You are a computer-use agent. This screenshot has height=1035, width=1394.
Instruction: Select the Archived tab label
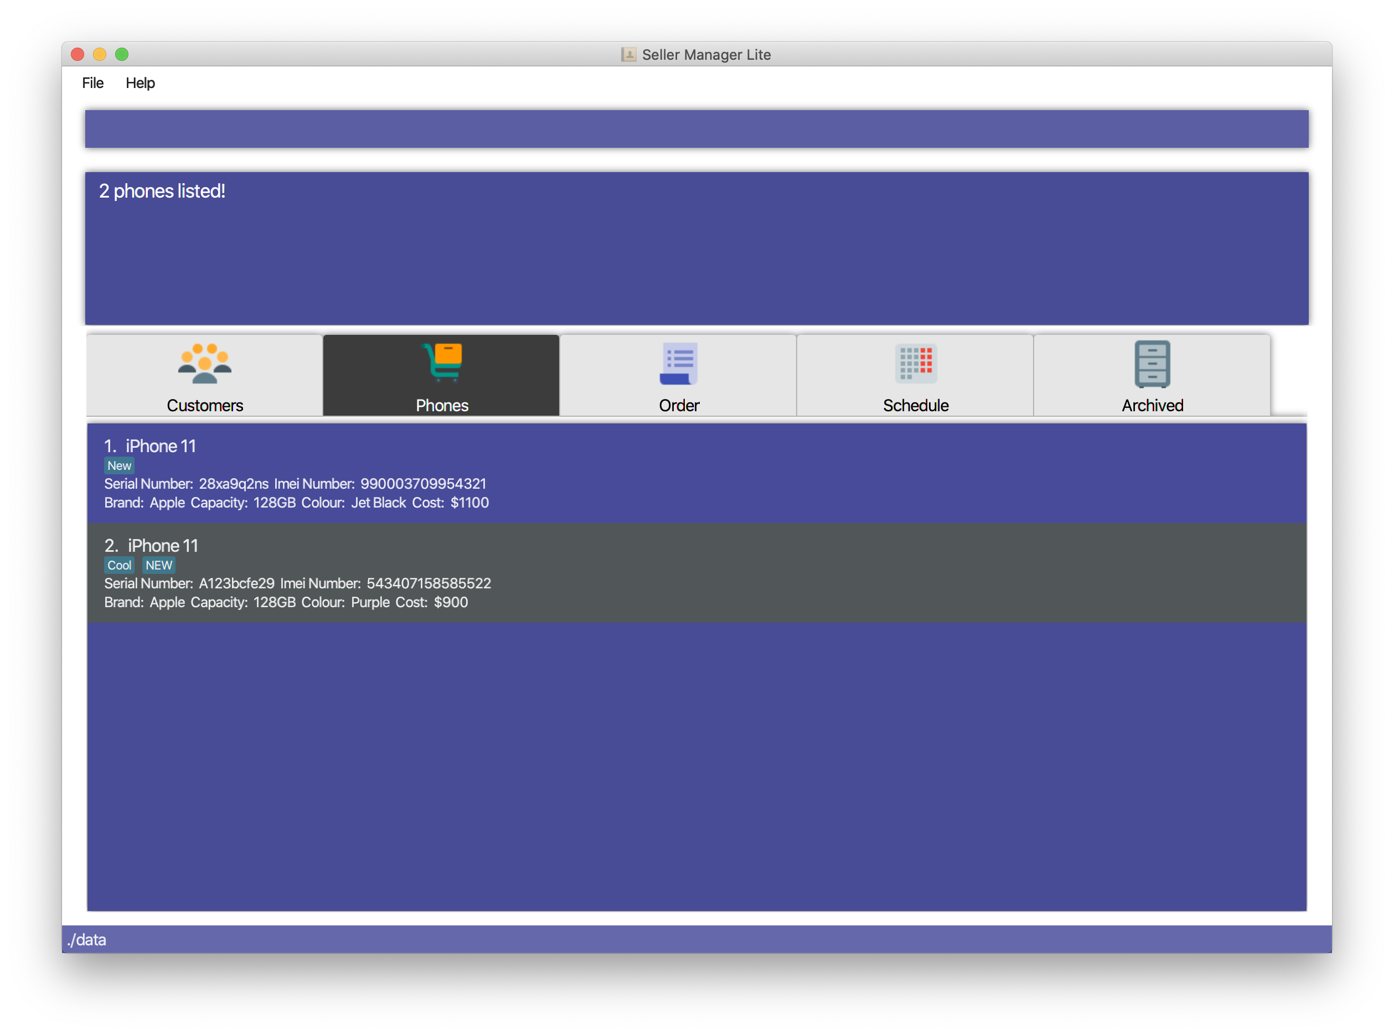1150,406
